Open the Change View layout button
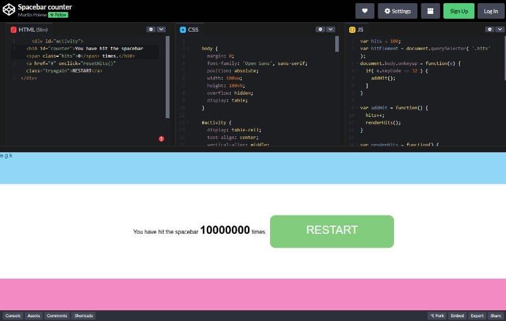The image size is (506, 321). tap(431, 11)
